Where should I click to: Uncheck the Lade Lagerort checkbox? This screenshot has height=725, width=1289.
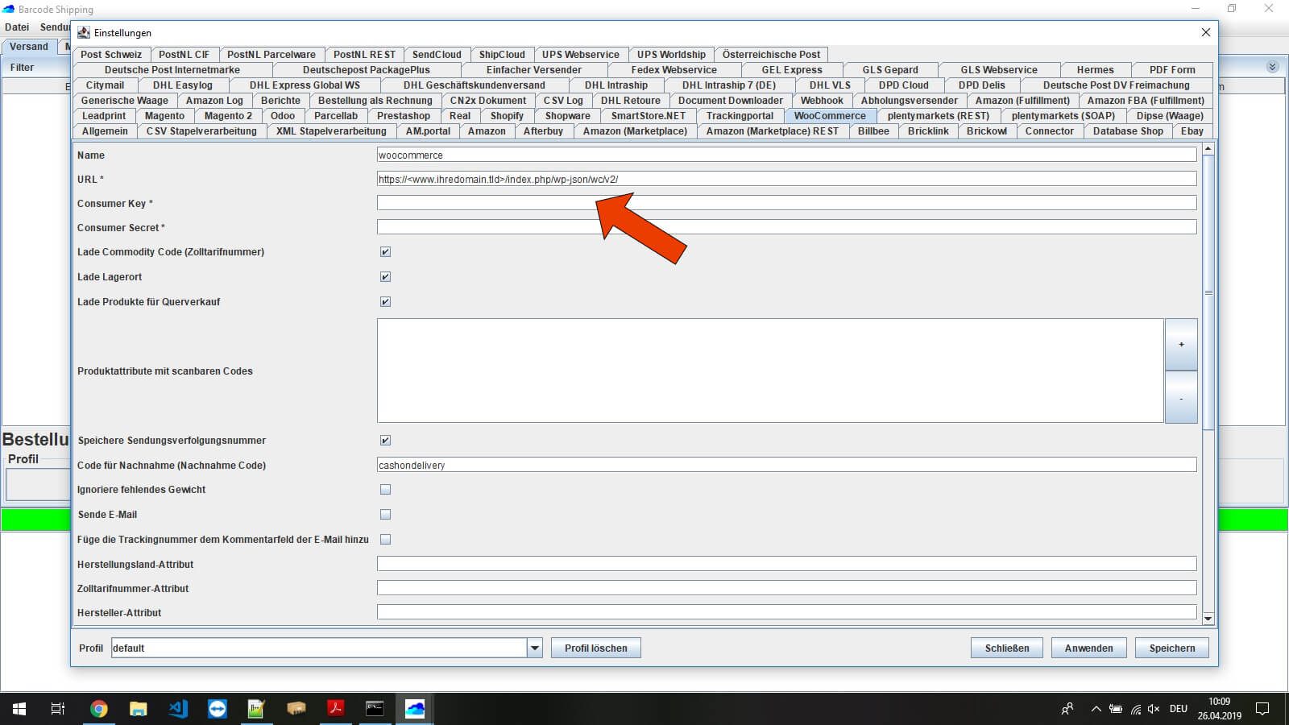click(x=385, y=277)
